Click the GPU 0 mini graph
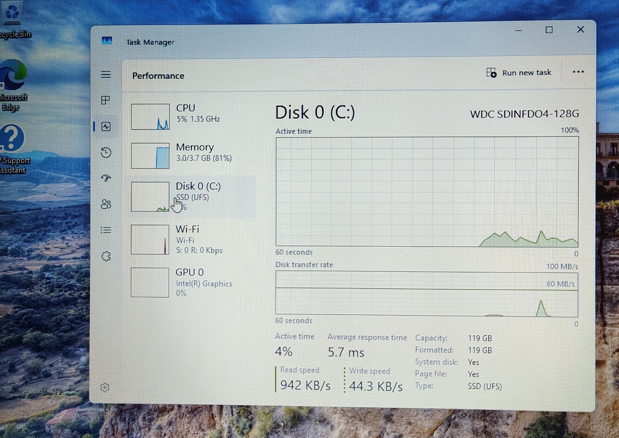619x438 pixels. point(150,283)
